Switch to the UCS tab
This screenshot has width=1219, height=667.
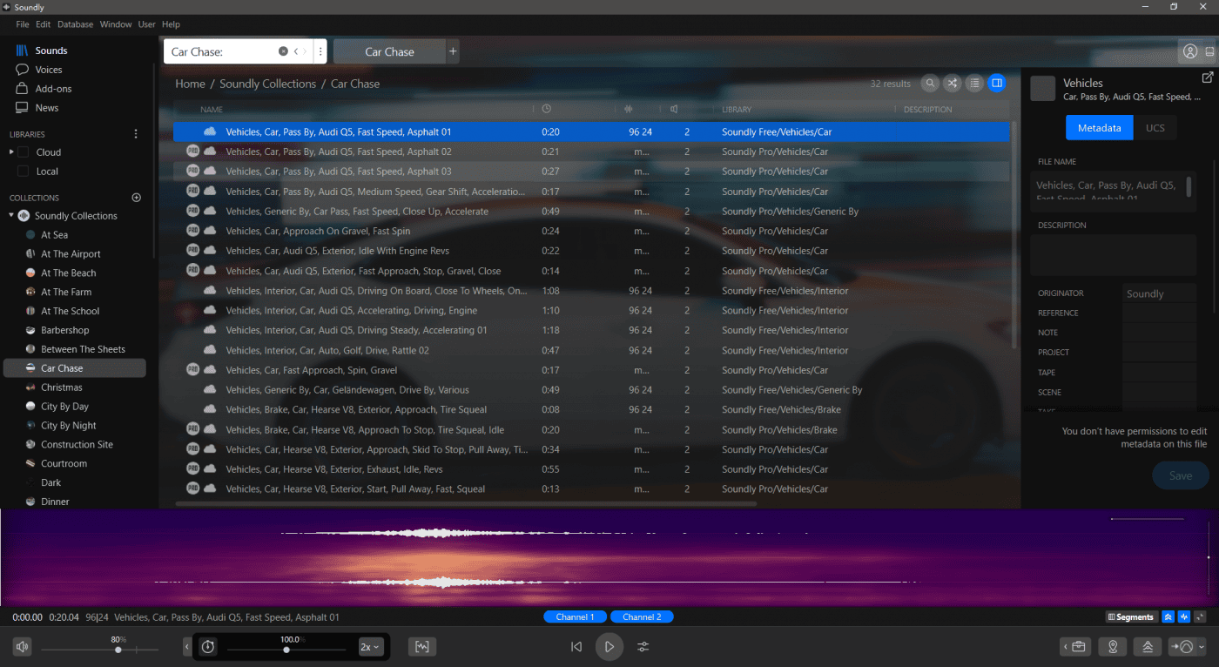click(x=1155, y=128)
